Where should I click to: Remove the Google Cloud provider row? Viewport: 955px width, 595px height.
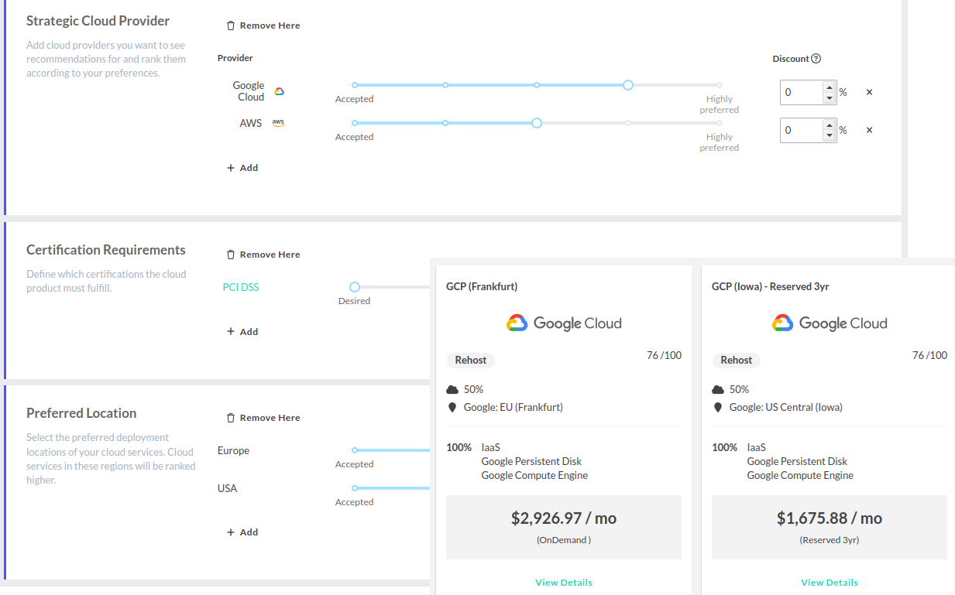(869, 92)
